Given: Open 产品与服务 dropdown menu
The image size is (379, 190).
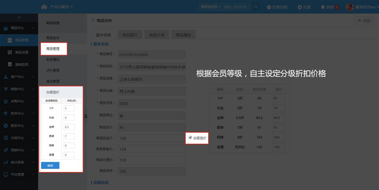Looking at the screenshot, I should (61, 7).
